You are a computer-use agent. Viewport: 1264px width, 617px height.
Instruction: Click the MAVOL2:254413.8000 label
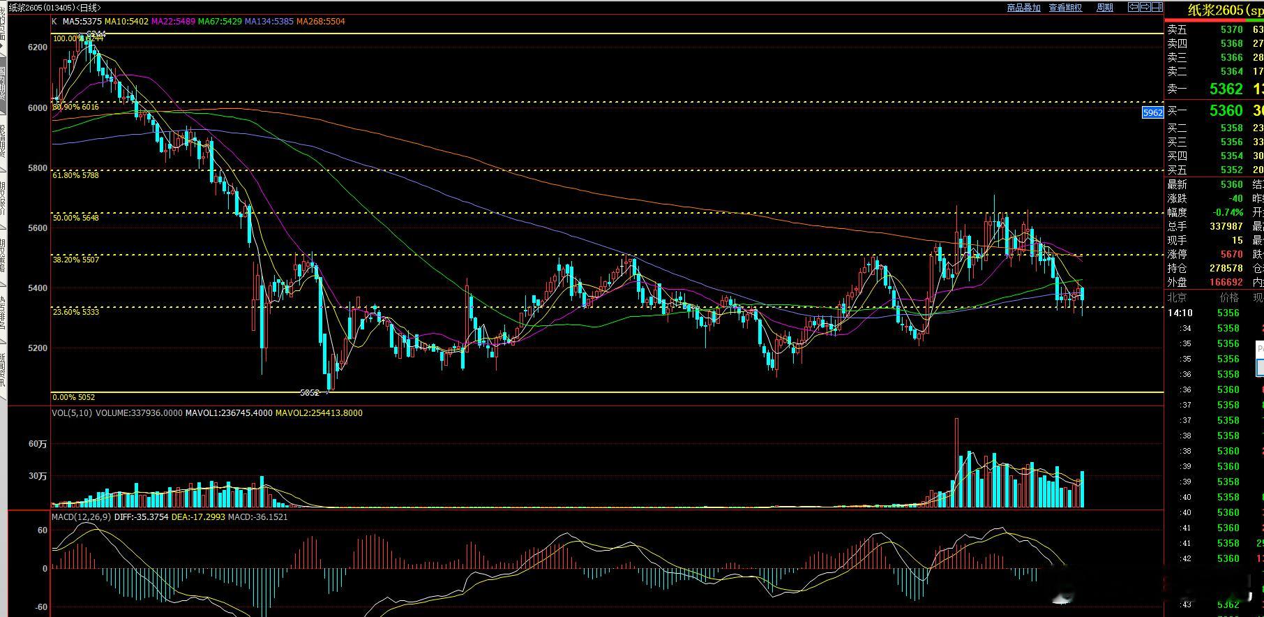(x=319, y=413)
